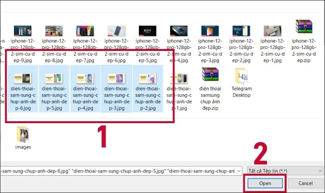Click dien-thoai-sam-sung-chup-anh-dep-1.jpg thumbnail
The height and width of the screenshot is (193, 325).
(179, 79)
